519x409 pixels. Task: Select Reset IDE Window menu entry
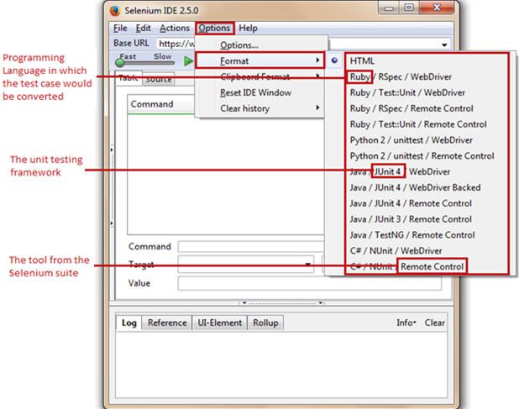[259, 92]
